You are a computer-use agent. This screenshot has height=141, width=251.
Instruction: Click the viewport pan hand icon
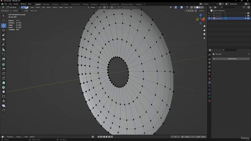click(x=204, y=30)
